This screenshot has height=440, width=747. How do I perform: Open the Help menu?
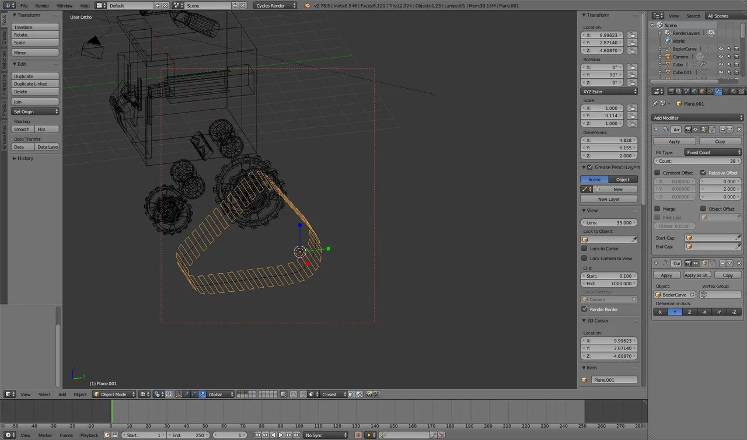85,5
